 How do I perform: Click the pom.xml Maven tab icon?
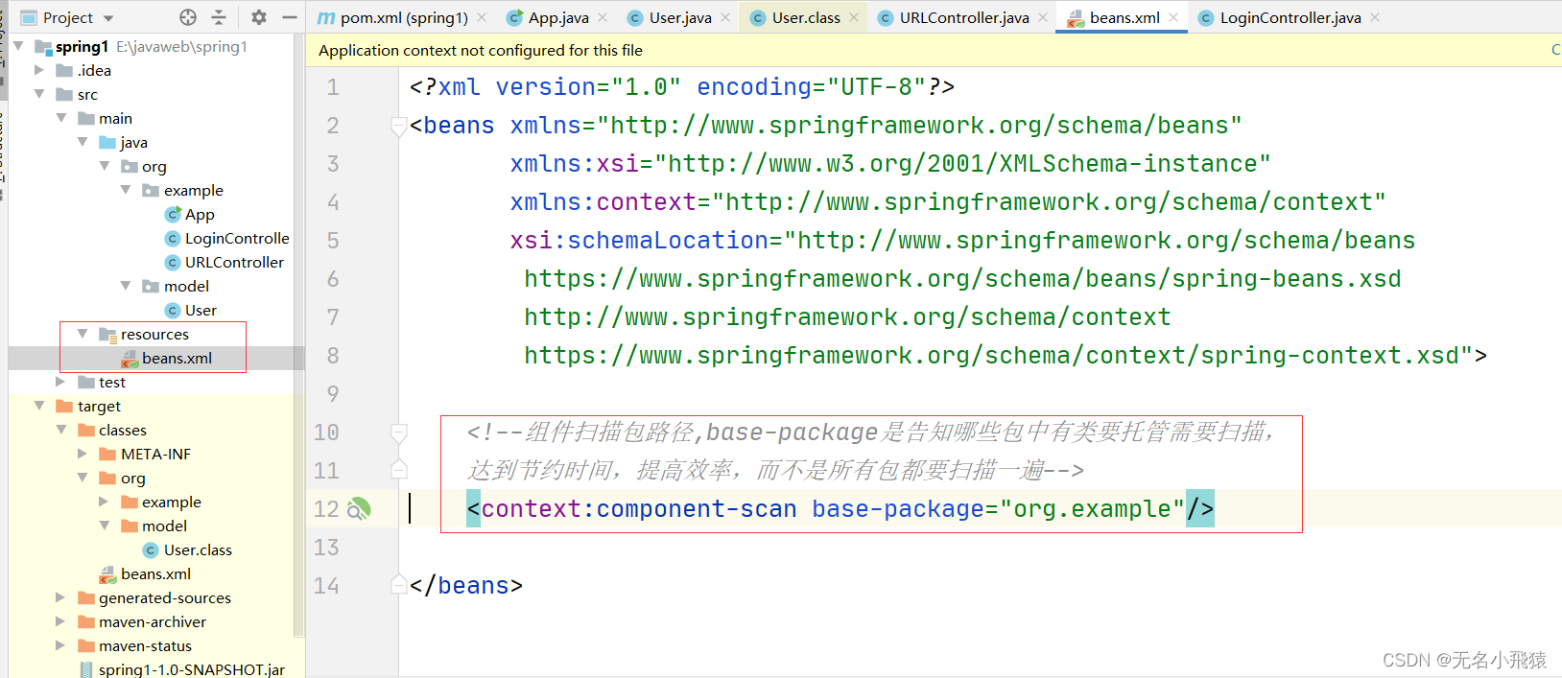(x=326, y=17)
